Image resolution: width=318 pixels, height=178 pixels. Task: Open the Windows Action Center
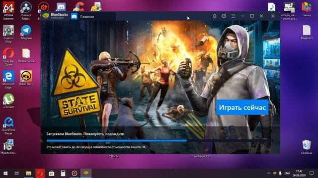pyautogui.click(x=312, y=173)
